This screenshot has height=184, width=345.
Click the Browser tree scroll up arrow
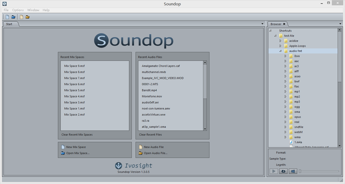339,30
